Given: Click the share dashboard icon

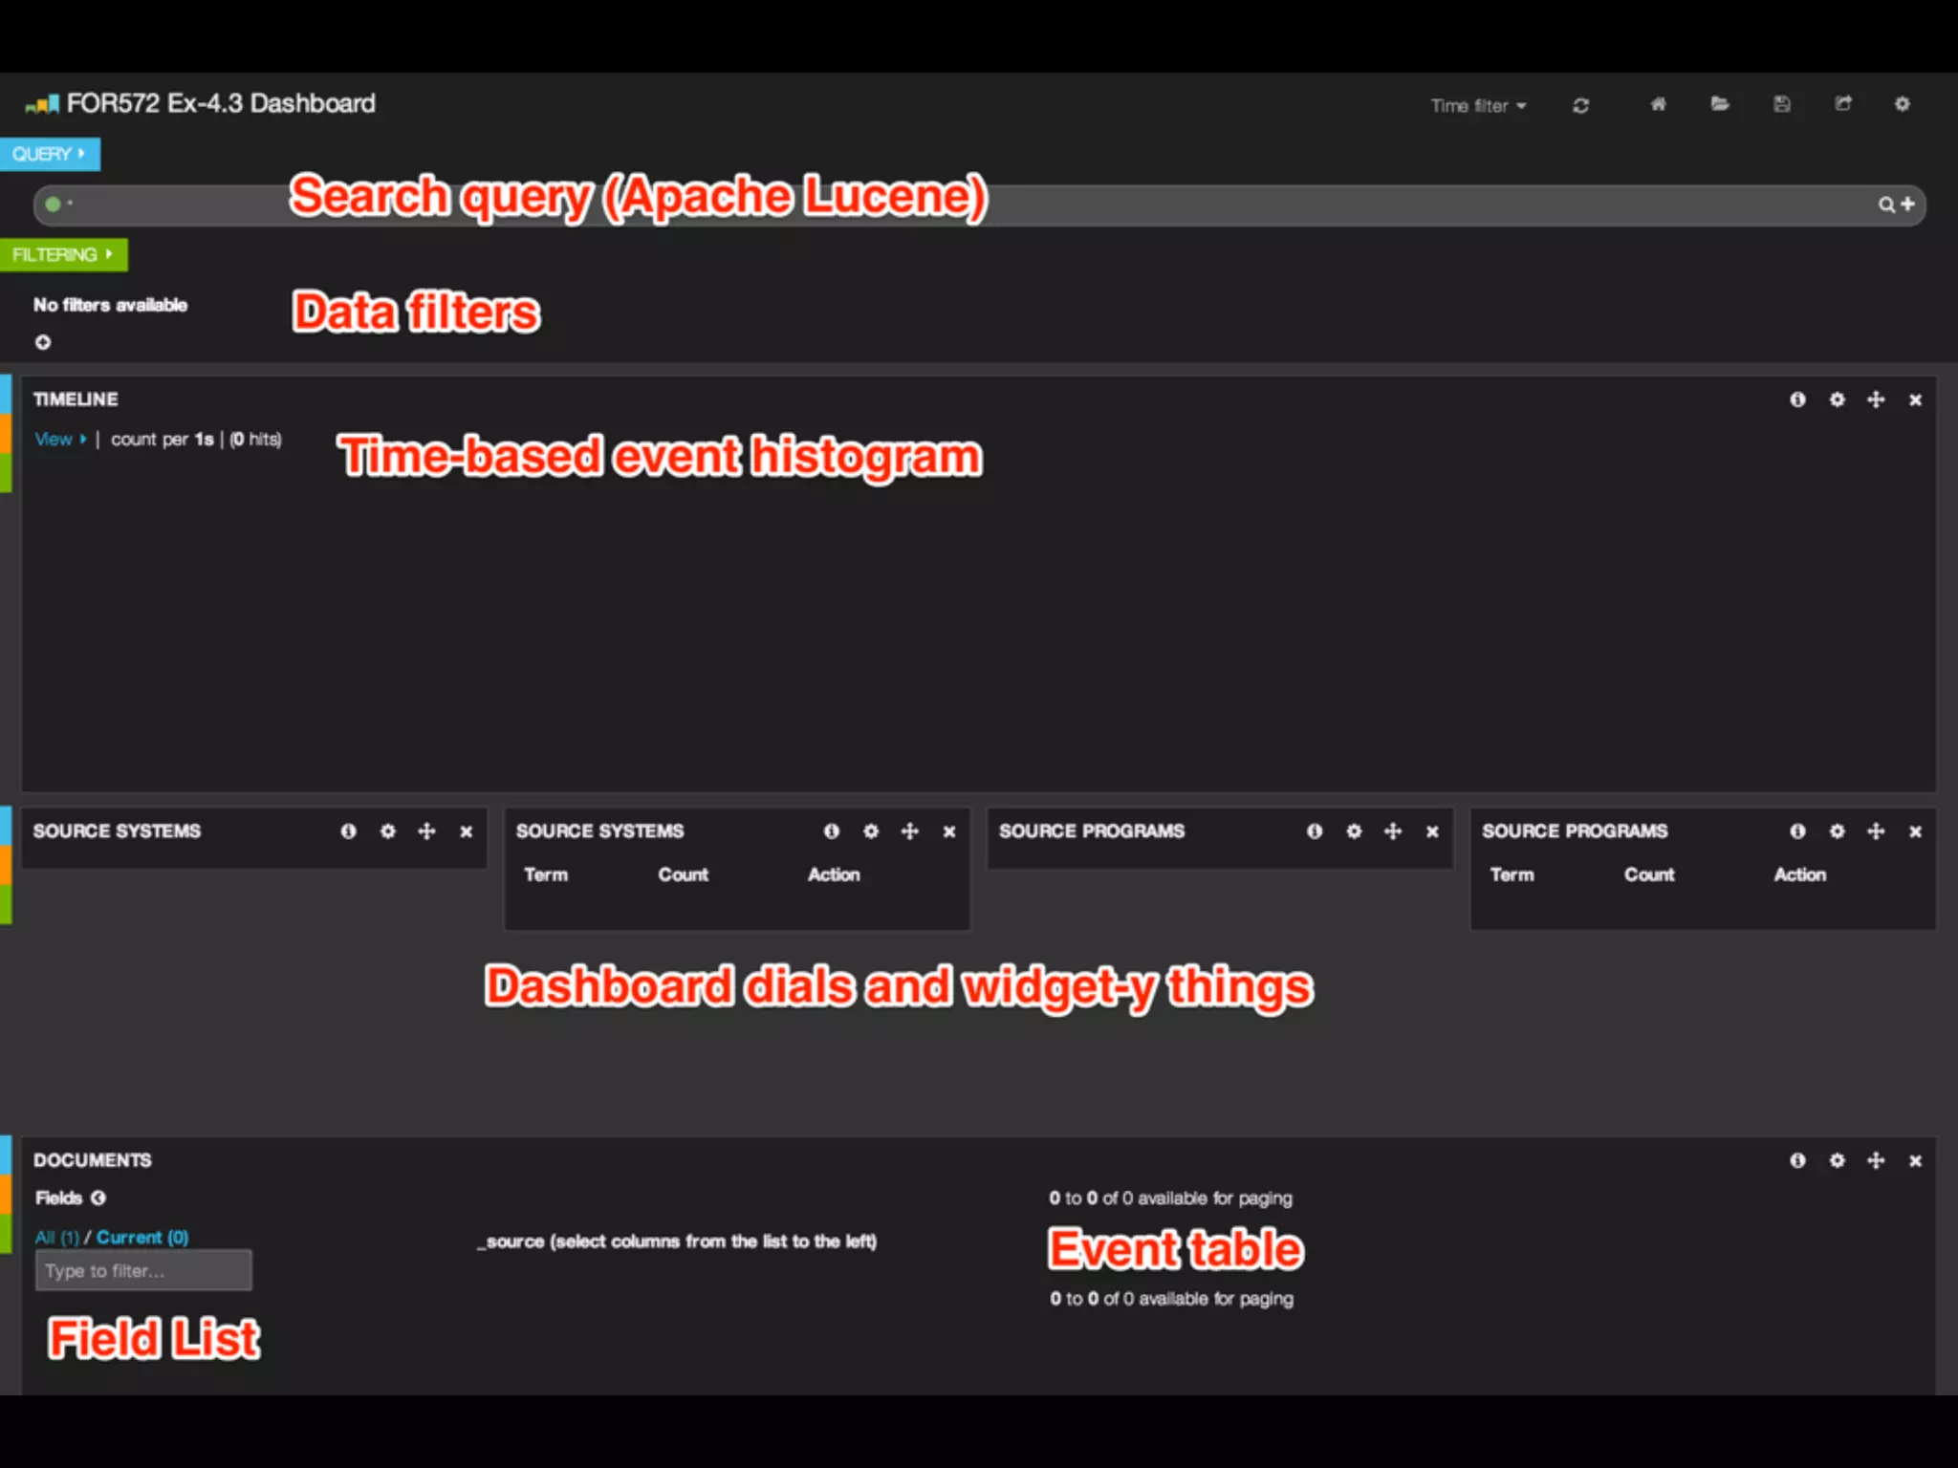Looking at the screenshot, I should (x=1842, y=104).
